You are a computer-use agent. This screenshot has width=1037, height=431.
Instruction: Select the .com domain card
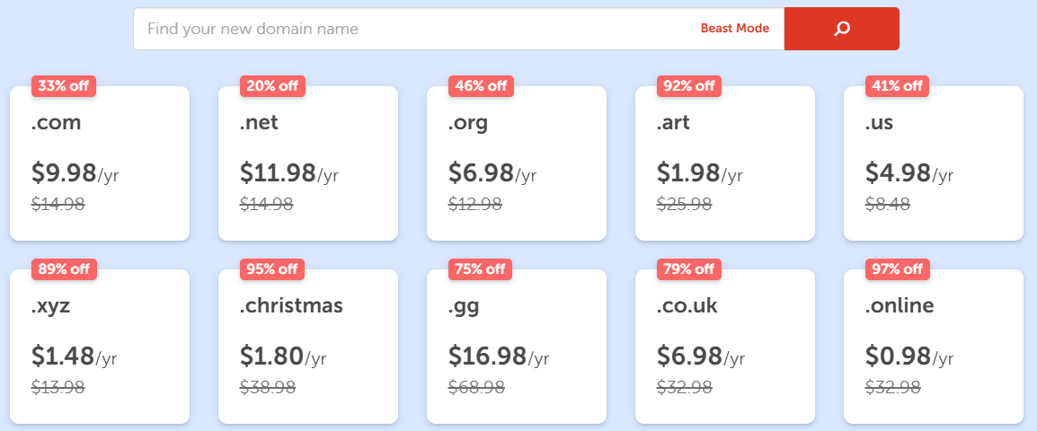(x=100, y=163)
